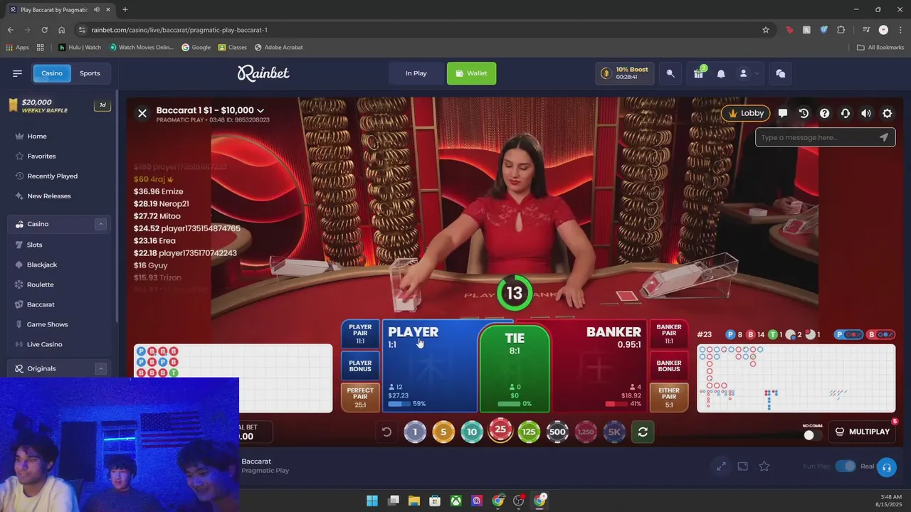
Task: Toggle No Commission switch
Action: coord(812,434)
